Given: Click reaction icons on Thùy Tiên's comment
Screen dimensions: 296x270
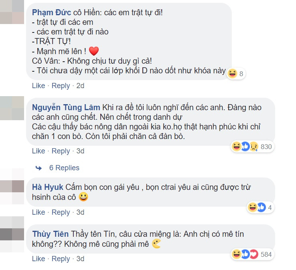Looking at the screenshot, I should (245, 254).
